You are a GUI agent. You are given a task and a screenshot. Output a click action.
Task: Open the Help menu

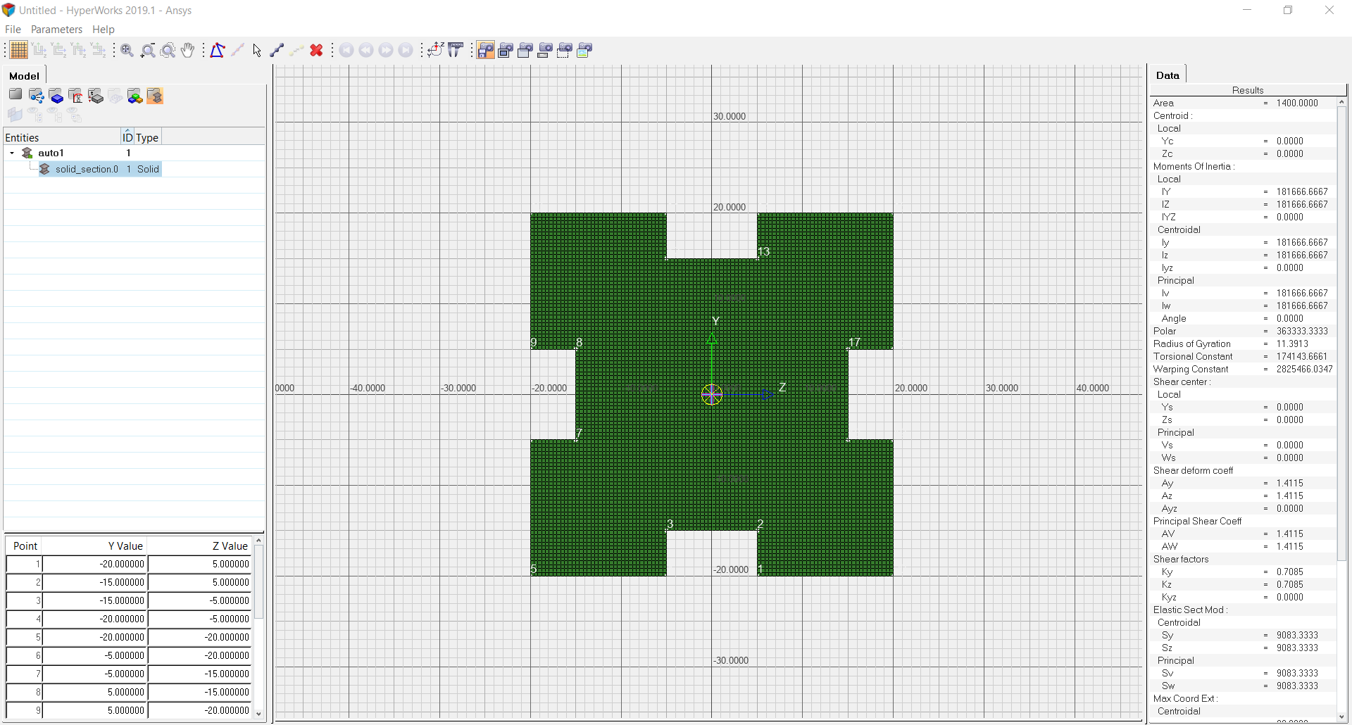pyautogui.click(x=104, y=29)
